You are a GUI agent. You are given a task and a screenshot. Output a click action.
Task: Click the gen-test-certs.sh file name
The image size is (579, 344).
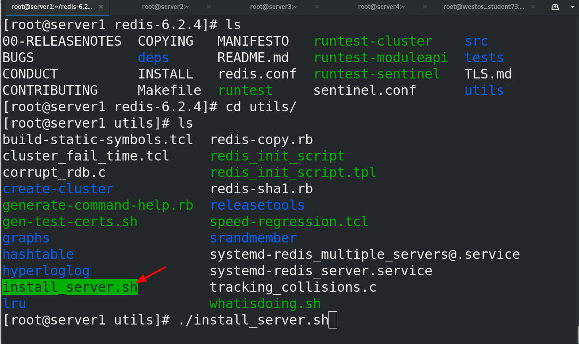(70, 222)
